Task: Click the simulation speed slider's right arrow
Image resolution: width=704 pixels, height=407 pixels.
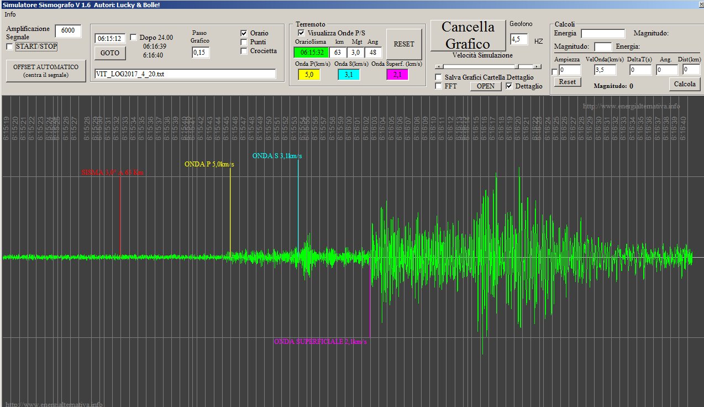Action: 538,67
